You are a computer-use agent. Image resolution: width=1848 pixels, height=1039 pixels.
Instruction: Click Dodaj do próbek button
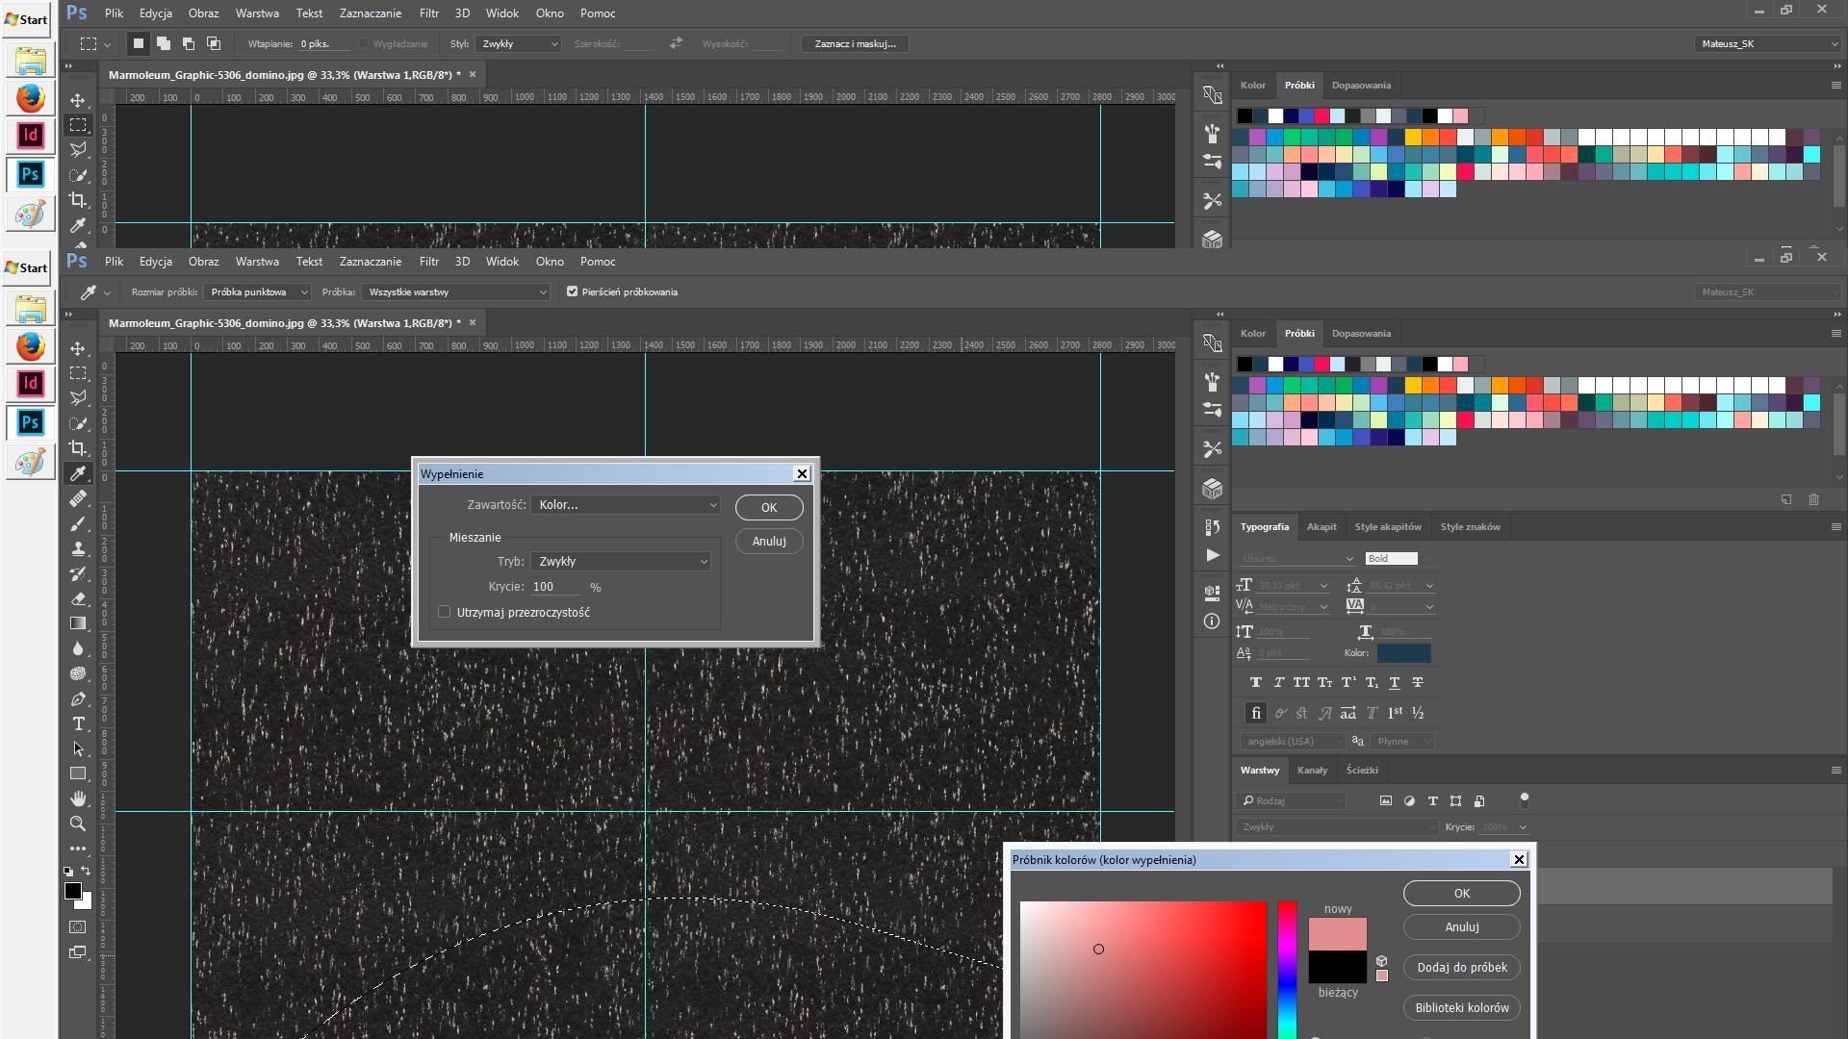pyautogui.click(x=1461, y=968)
